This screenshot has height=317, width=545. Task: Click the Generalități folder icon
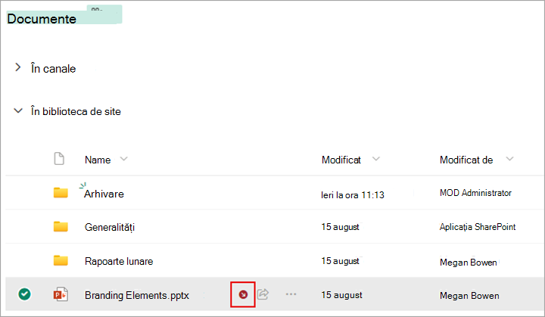click(61, 227)
